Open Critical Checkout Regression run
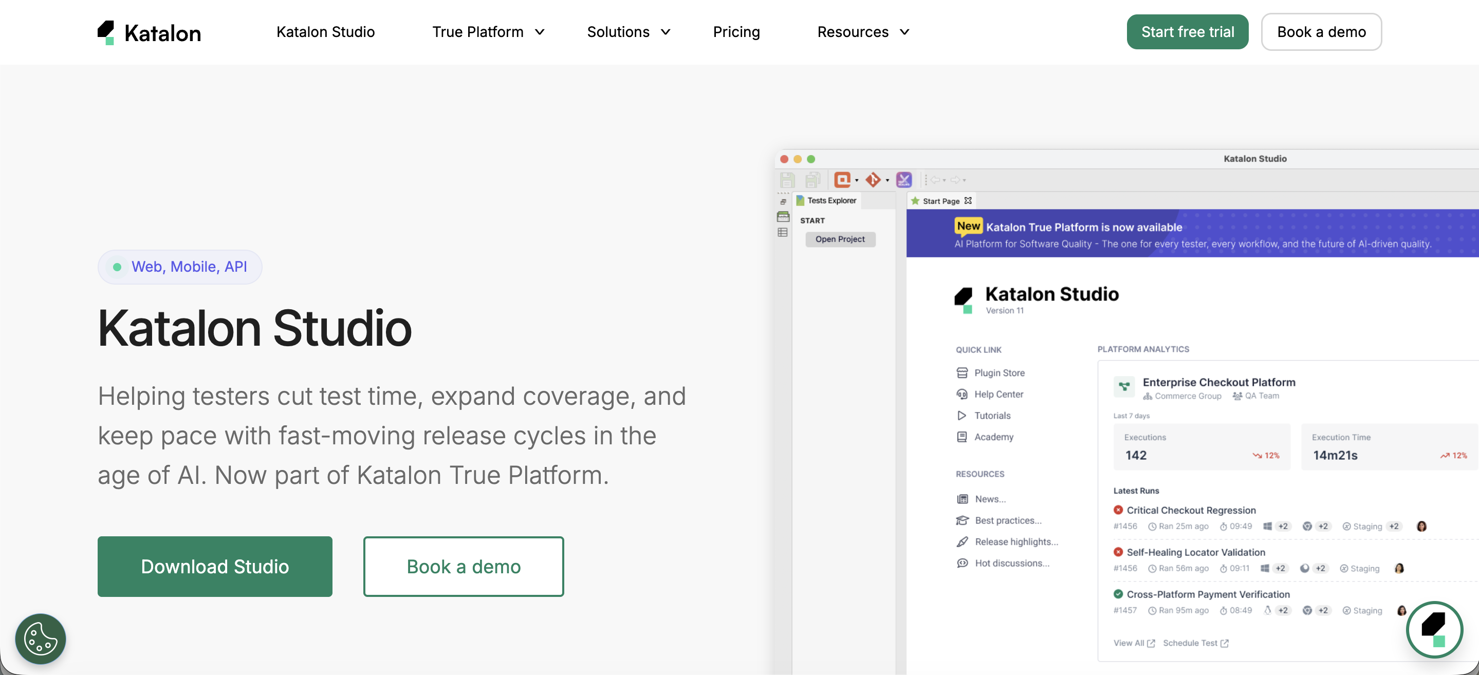The height and width of the screenshot is (675, 1479). point(1191,510)
